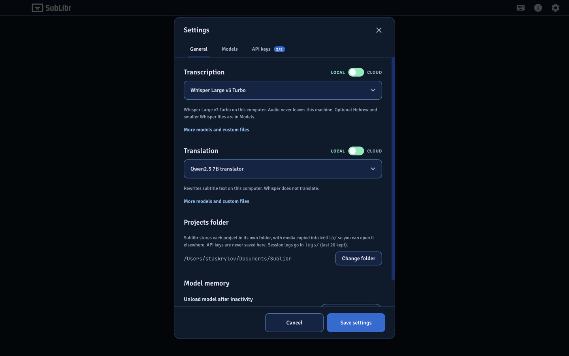
Task: Click the settings gear icon
Action: [555, 8]
